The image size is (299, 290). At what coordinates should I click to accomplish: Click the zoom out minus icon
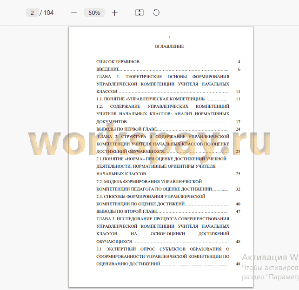click(x=74, y=13)
